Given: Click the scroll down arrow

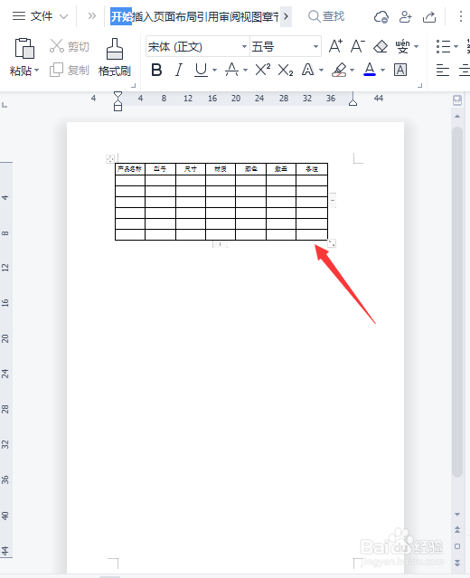Looking at the screenshot, I should point(457,514).
